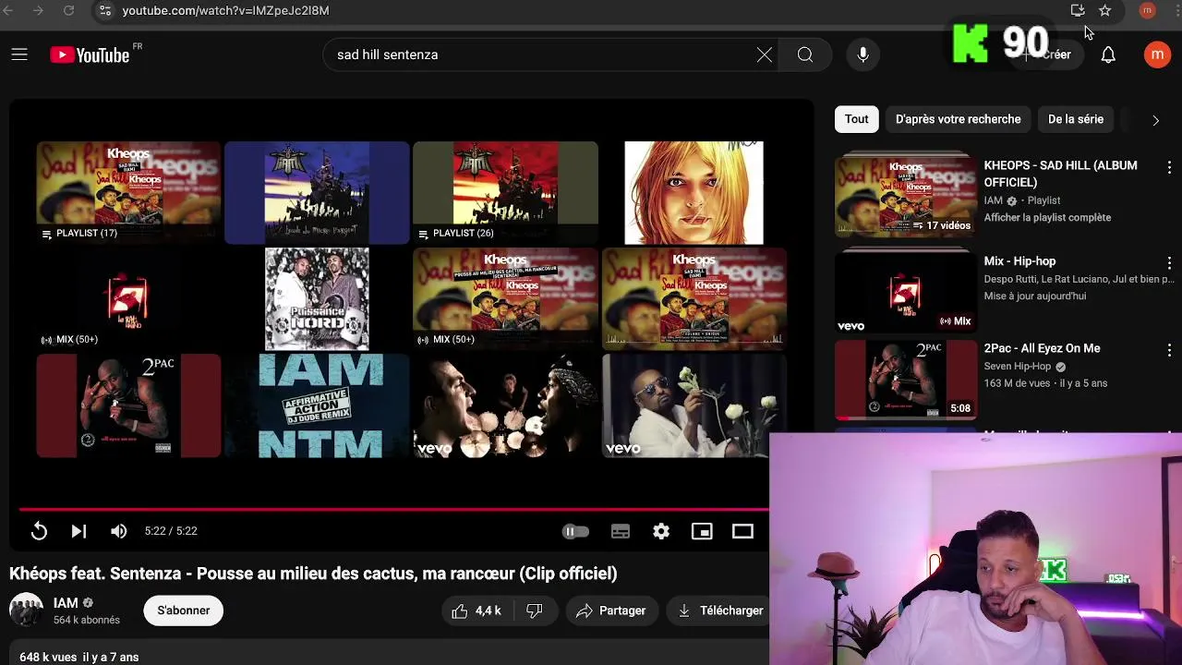The height and width of the screenshot is (665, 1182).
Task: Open options for KHEOPS SAD HILL playlist
Action: (x=1169, y=167)
